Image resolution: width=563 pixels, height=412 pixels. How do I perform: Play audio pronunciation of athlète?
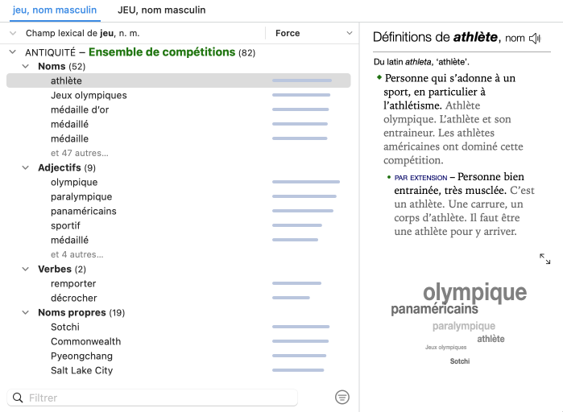pos(535,38)
